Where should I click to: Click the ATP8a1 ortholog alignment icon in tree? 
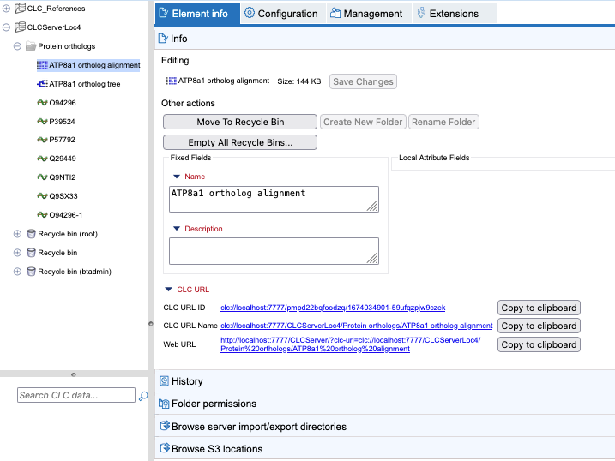(x=42, y=65)
